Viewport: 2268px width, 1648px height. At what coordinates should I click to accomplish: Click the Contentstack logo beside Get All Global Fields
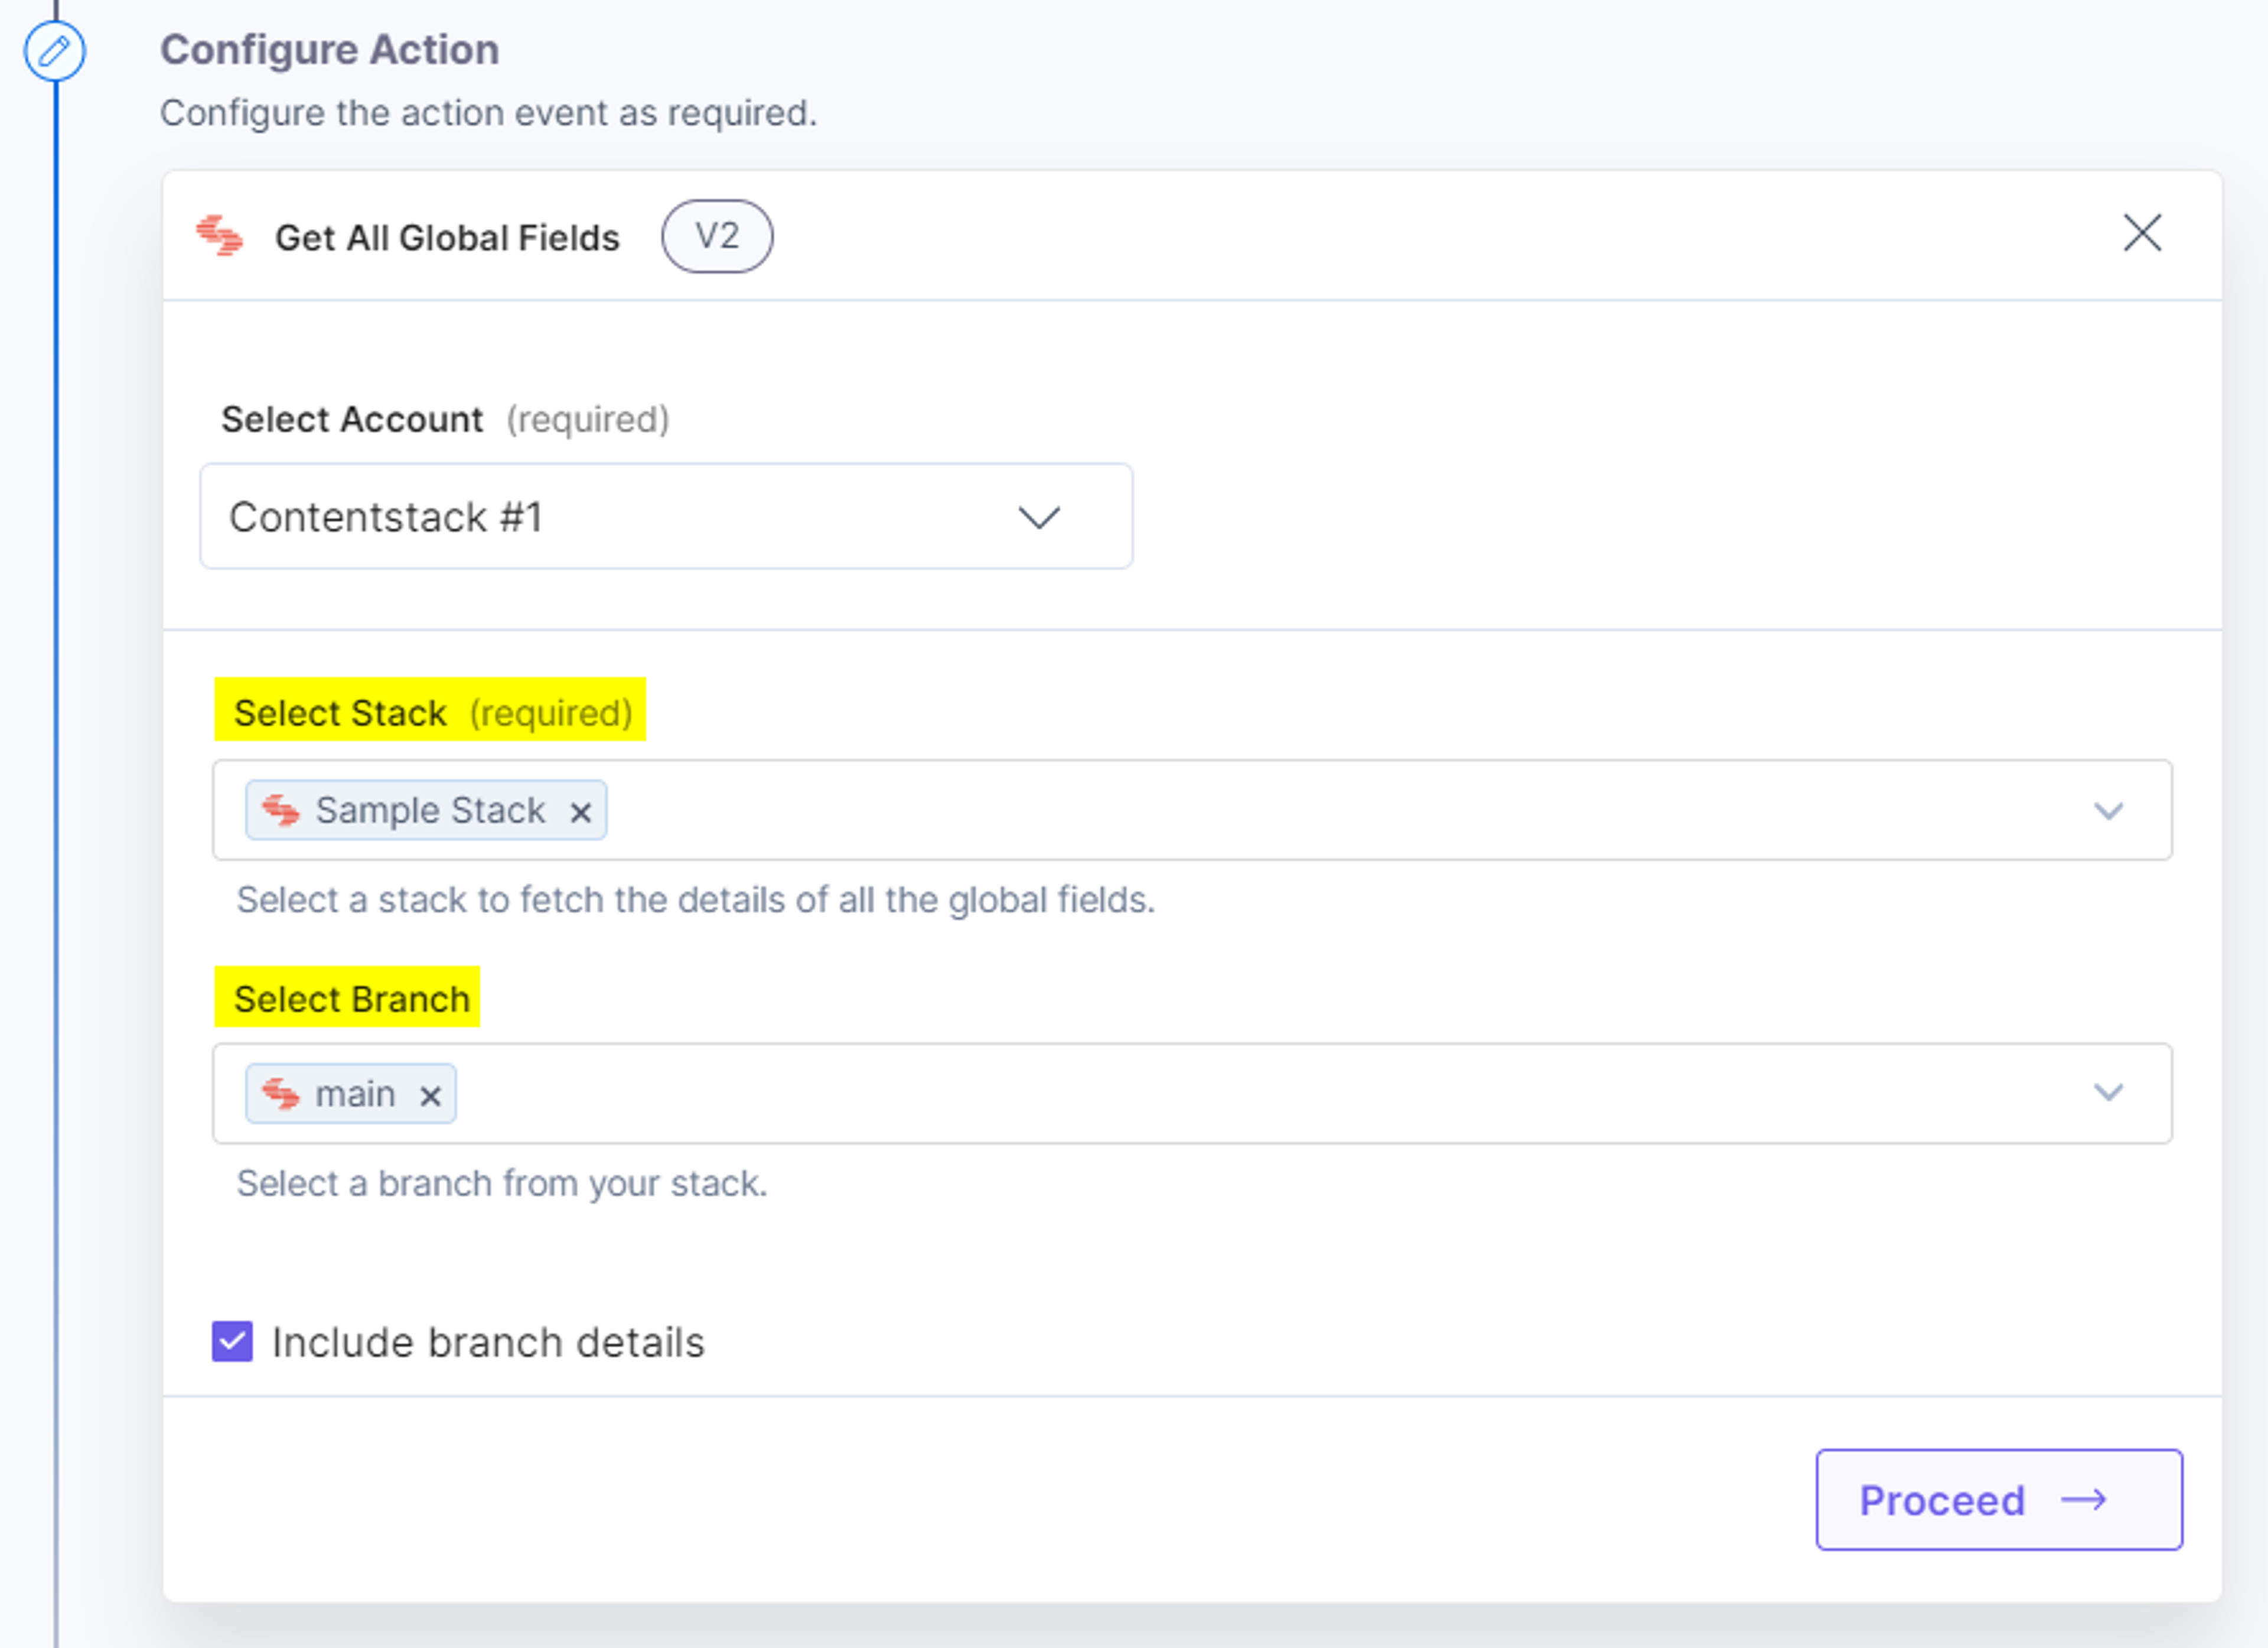[220, 236]
